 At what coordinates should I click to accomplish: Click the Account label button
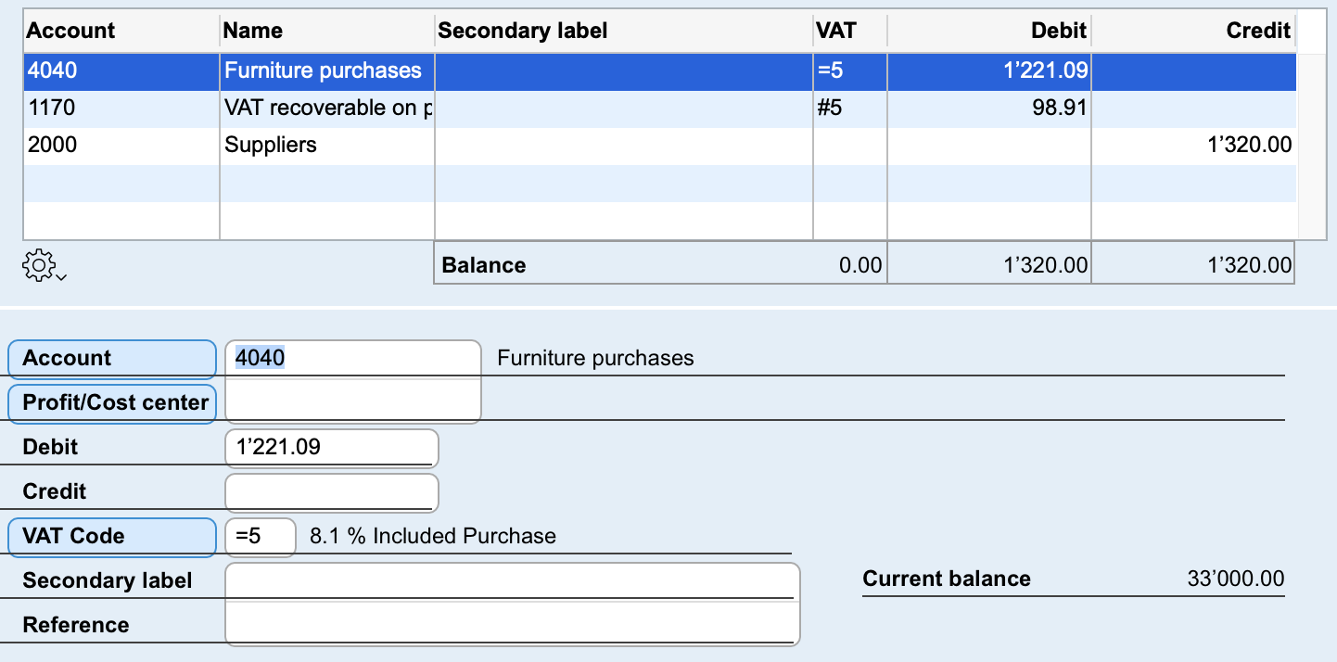[112, 359]
